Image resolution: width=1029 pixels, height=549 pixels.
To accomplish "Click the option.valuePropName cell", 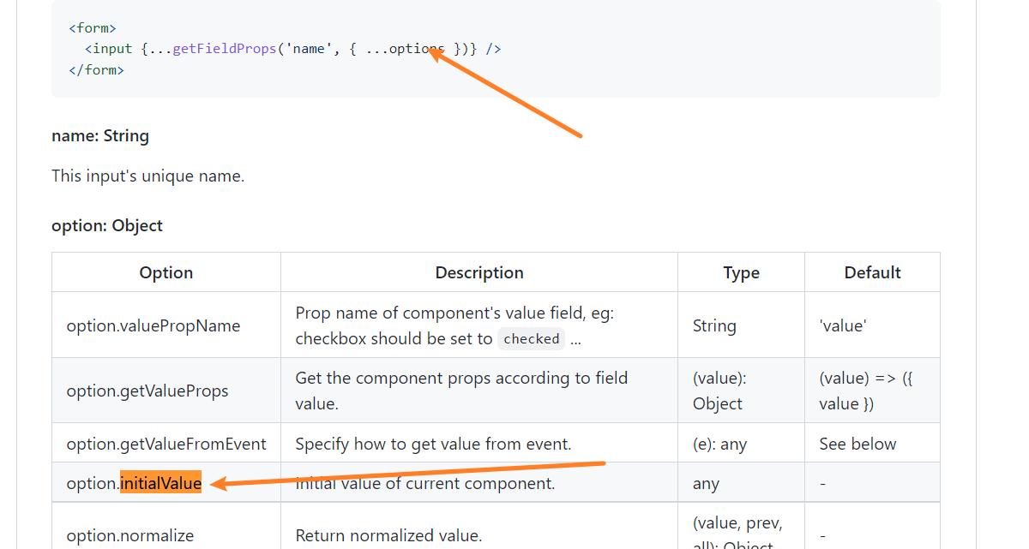I will 153,325.
